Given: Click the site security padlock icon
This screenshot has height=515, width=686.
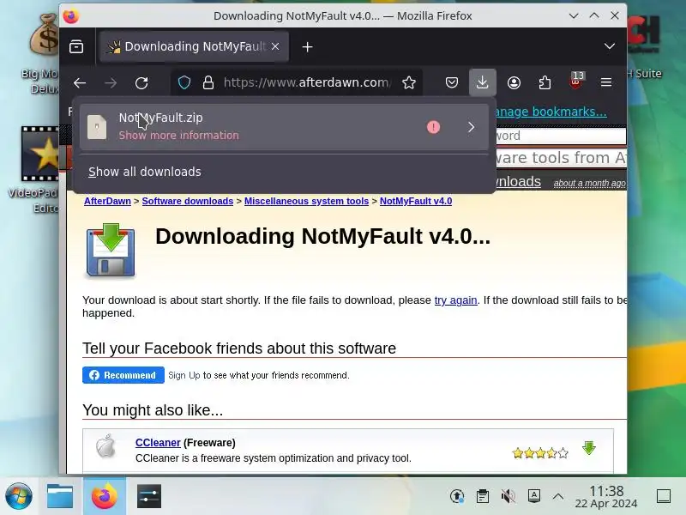Looking at the screenshot, I should 208,82.
